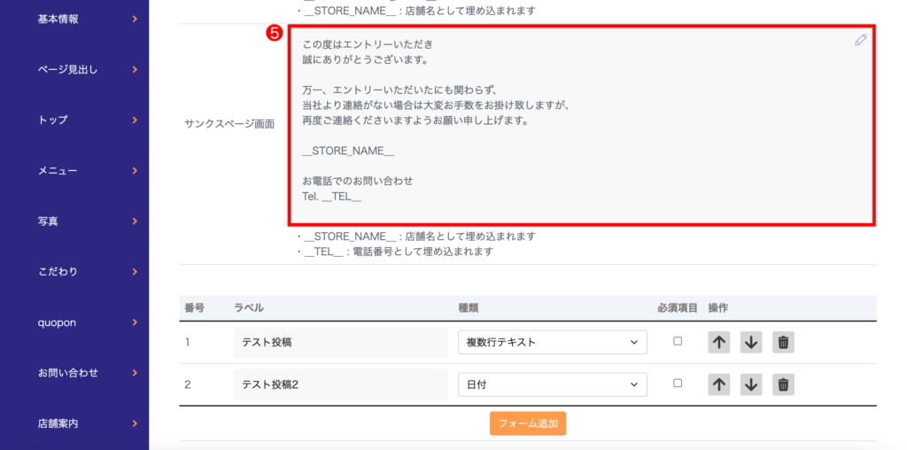
Task: Click the テスト投稿2 label input field
Action: coord(340,384)
